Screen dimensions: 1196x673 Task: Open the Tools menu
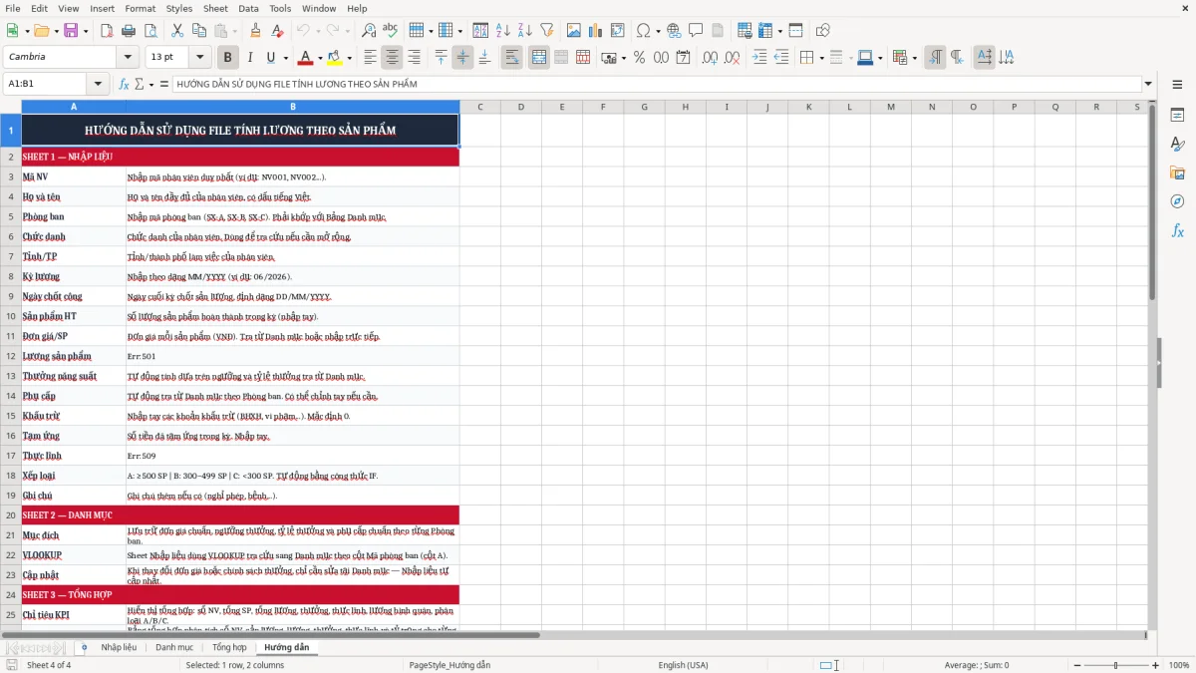280,8
